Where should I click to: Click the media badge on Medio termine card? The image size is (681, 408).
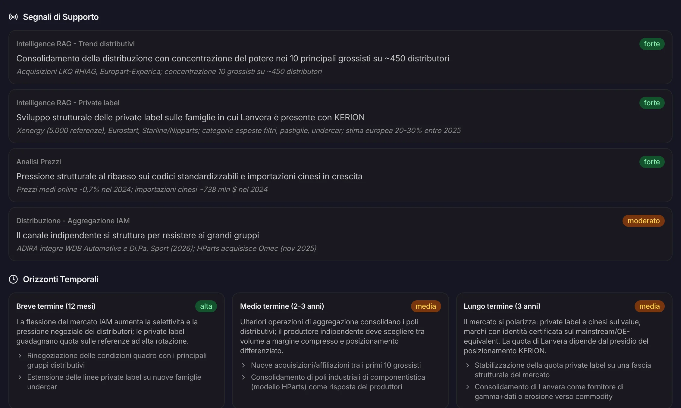(426, 306)
